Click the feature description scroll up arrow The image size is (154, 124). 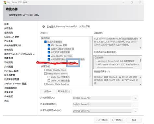tap(140, 38)
